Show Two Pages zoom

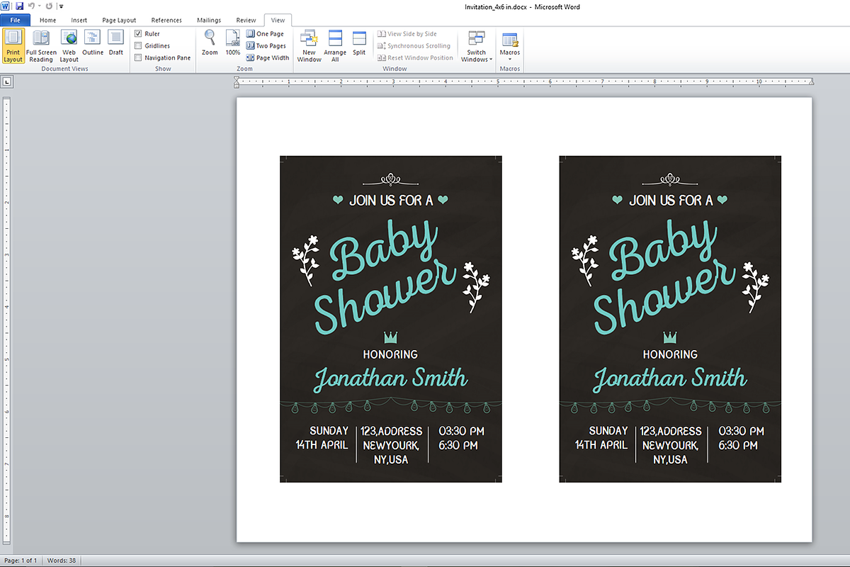[266, 45]
